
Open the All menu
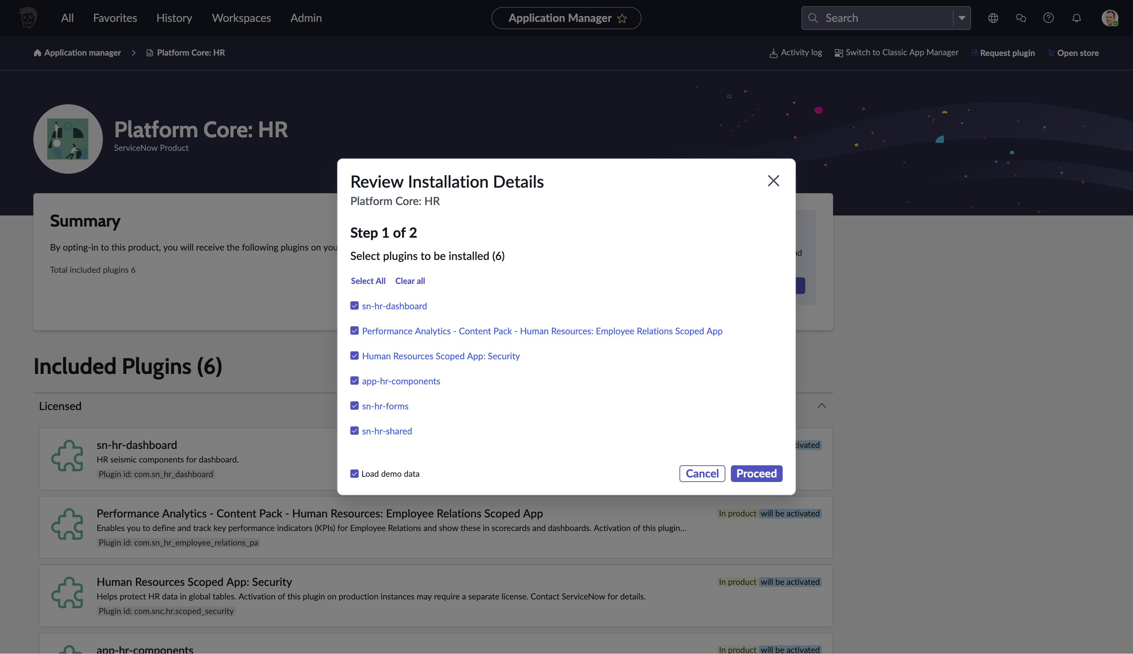[x=67, y=18]
